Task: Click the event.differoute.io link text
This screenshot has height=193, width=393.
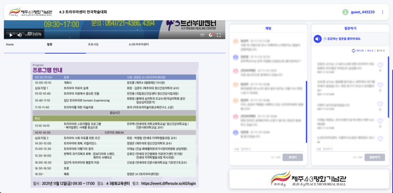Action: click(168, 183)
